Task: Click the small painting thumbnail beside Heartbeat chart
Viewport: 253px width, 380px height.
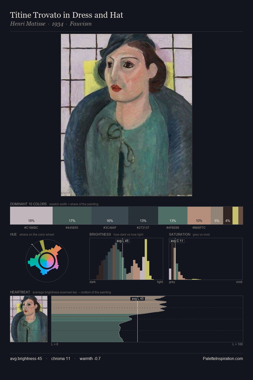Action: [29, 319]
